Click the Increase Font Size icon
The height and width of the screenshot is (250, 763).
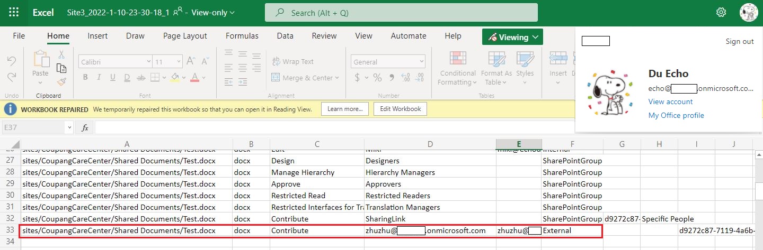tap(191, 62)
